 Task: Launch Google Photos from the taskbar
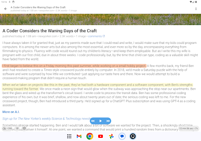111,136
